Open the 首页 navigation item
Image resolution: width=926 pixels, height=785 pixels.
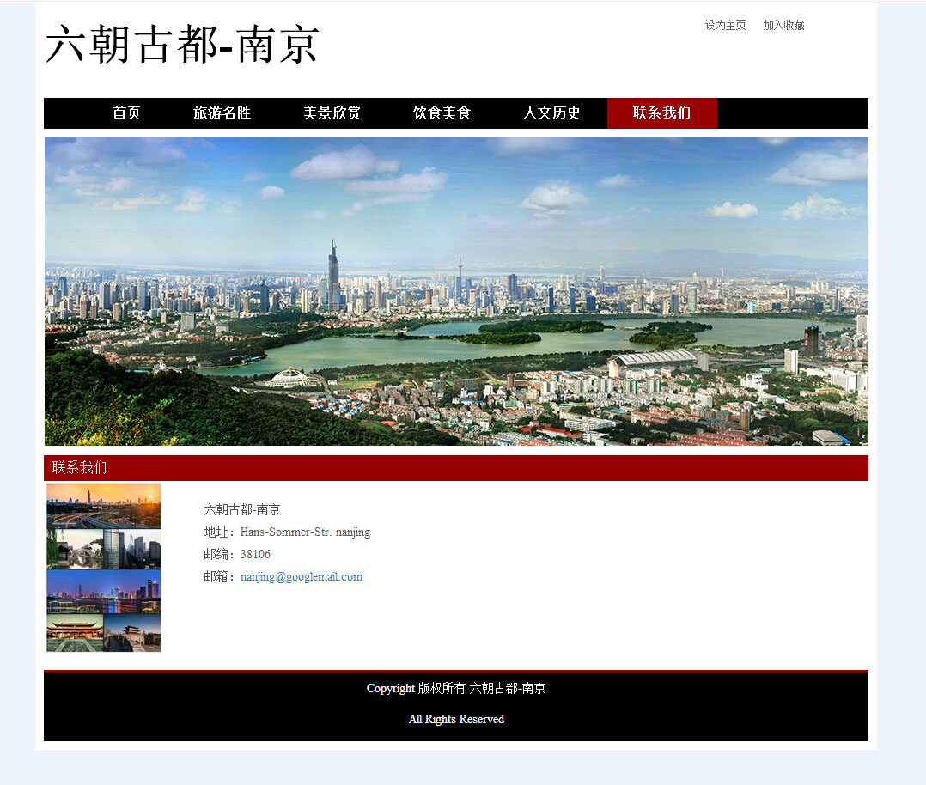point(126,113)
